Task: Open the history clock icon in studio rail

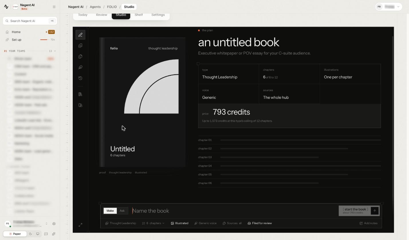Action: point(80,78)
